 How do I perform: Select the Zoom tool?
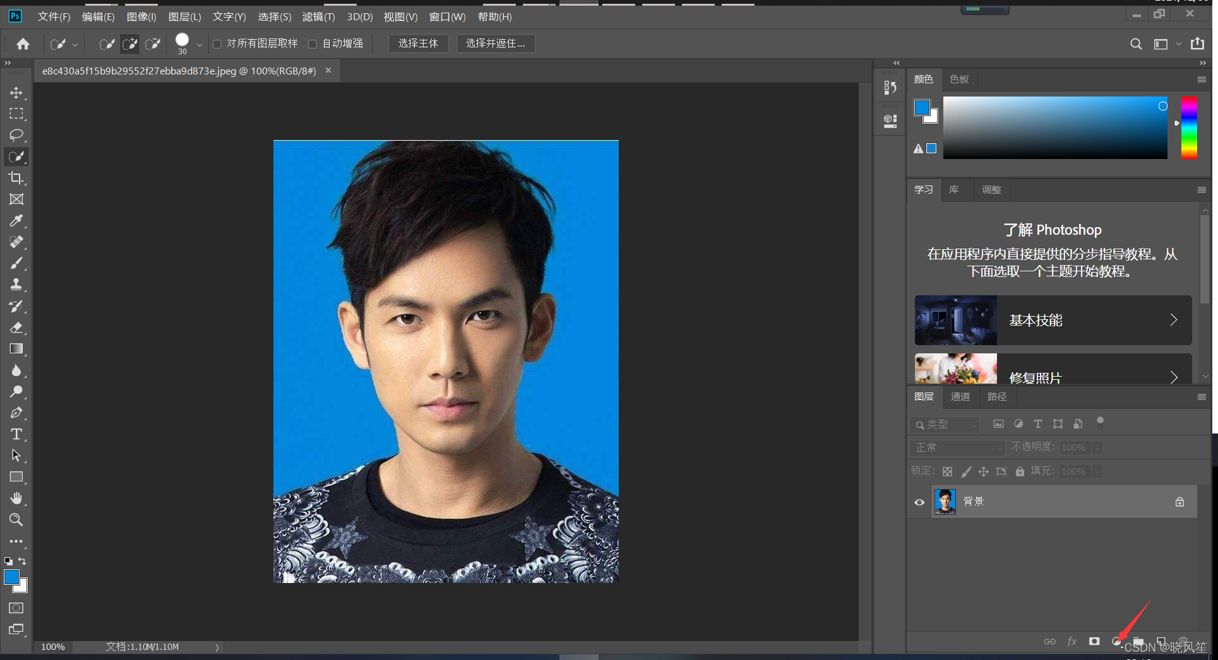[16, 520]
